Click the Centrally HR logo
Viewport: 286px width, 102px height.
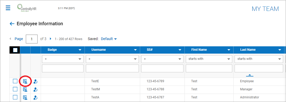pos(27,8)
